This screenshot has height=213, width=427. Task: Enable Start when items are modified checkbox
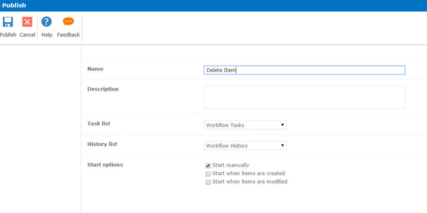208,182
